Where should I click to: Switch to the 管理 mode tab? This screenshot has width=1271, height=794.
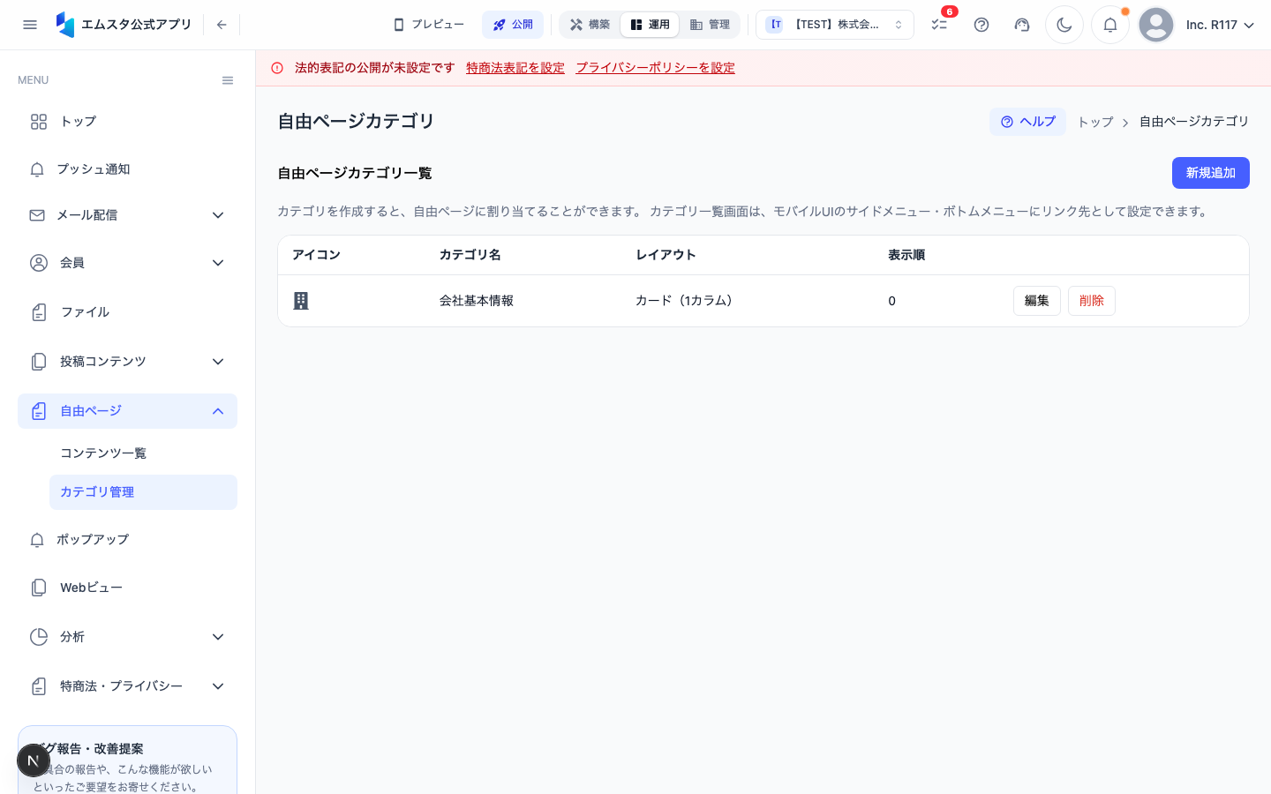(x=710, y=25)
